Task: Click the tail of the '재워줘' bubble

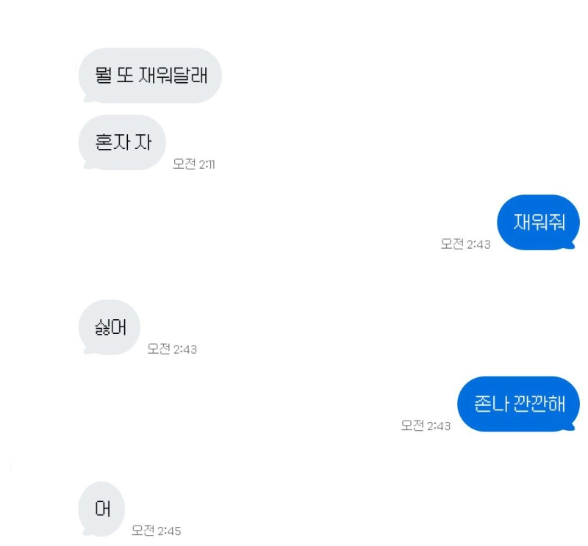Action: pyautogui.click(x=571, y=246)
